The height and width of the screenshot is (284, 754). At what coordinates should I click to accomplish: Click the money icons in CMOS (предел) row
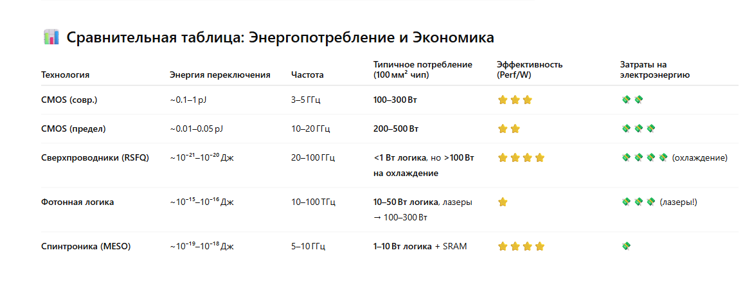click(x=638, y=129)
